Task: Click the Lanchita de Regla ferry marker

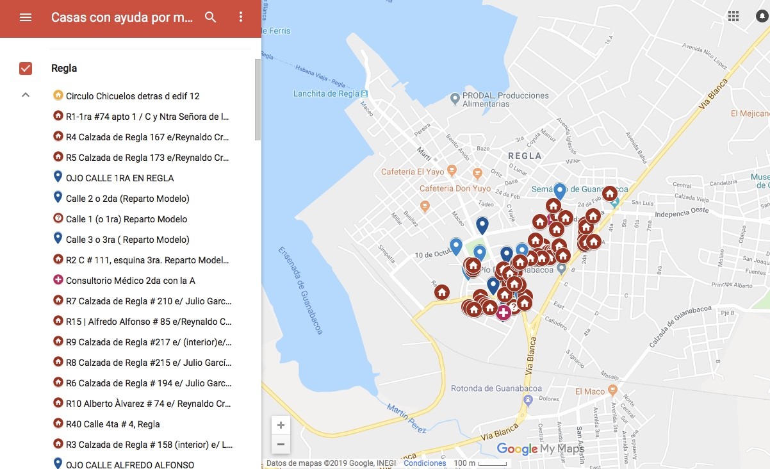Action: (365, 94)
